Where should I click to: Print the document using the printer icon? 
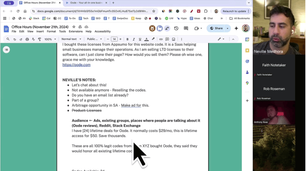tap(27, 39)
